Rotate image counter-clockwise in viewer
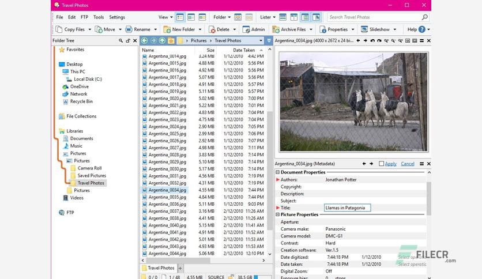 click(372, 40)
